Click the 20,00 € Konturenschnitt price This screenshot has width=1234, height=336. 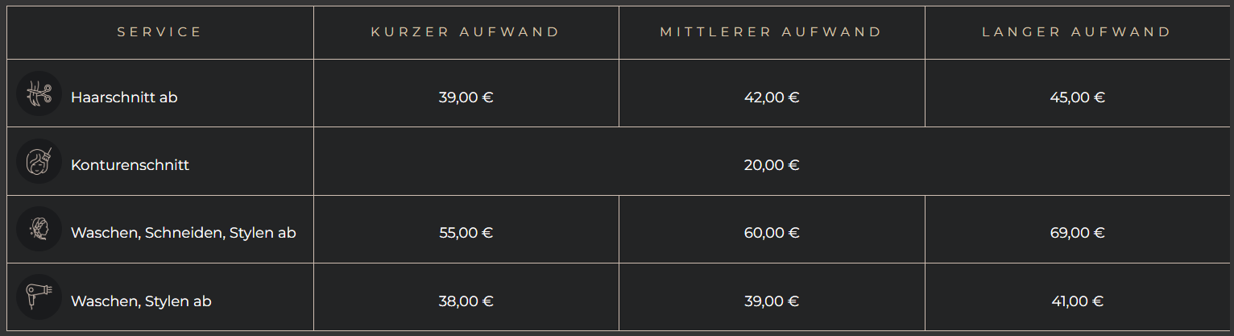[x=772, y=165]
